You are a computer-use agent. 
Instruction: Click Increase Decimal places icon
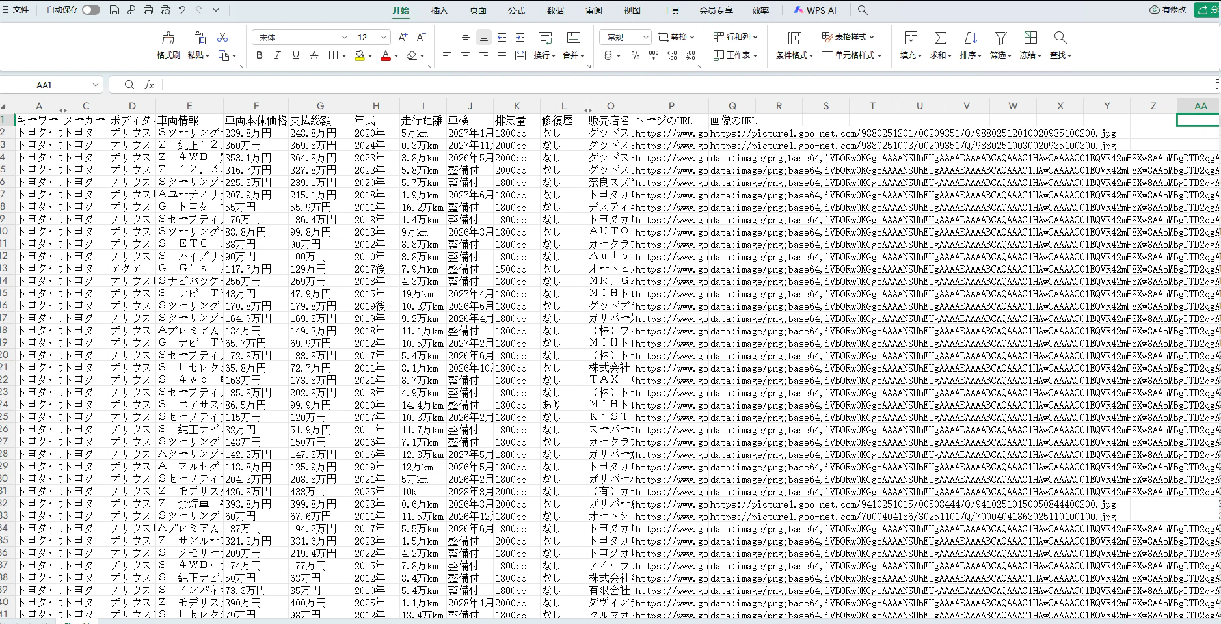coord(672,55)
